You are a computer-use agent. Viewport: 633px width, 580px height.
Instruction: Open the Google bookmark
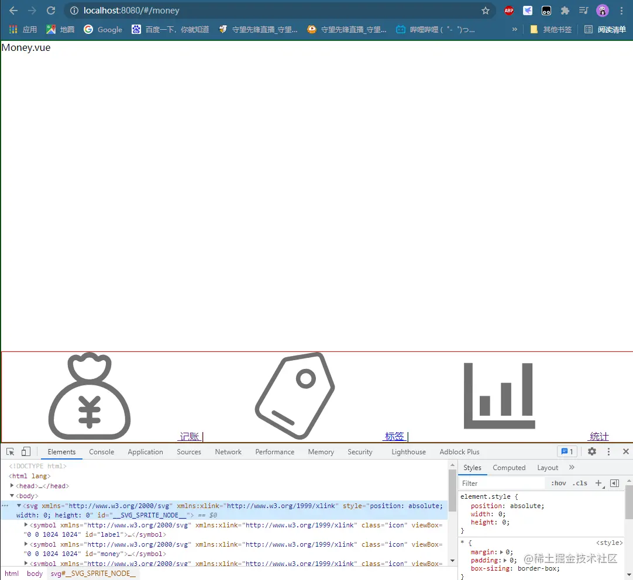(x=103, y=29)
